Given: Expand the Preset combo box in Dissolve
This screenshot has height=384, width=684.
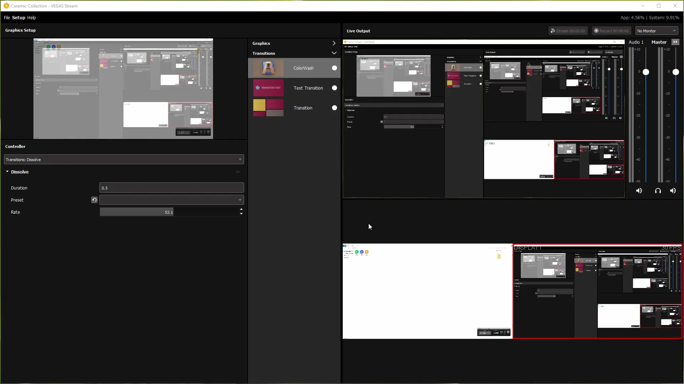Looking at the screenshot, I should [240, 200].
